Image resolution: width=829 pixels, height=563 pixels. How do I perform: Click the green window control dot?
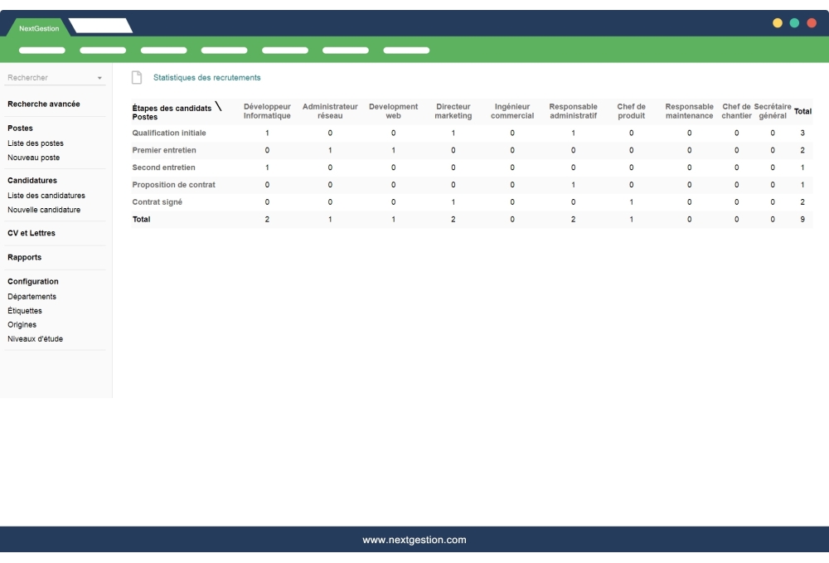(793, 24)
